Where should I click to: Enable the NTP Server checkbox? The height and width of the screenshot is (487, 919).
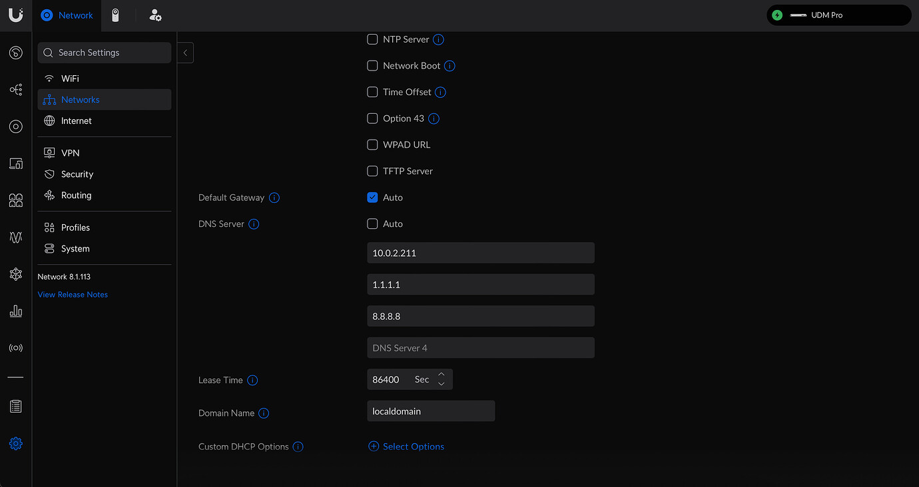372,39
